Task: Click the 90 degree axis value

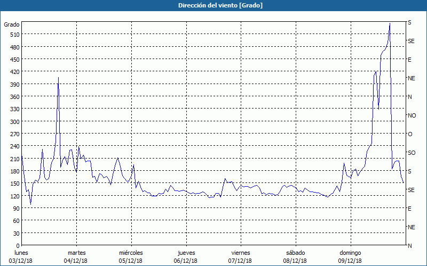Action: pyautogui.click(x=16, y=209)
